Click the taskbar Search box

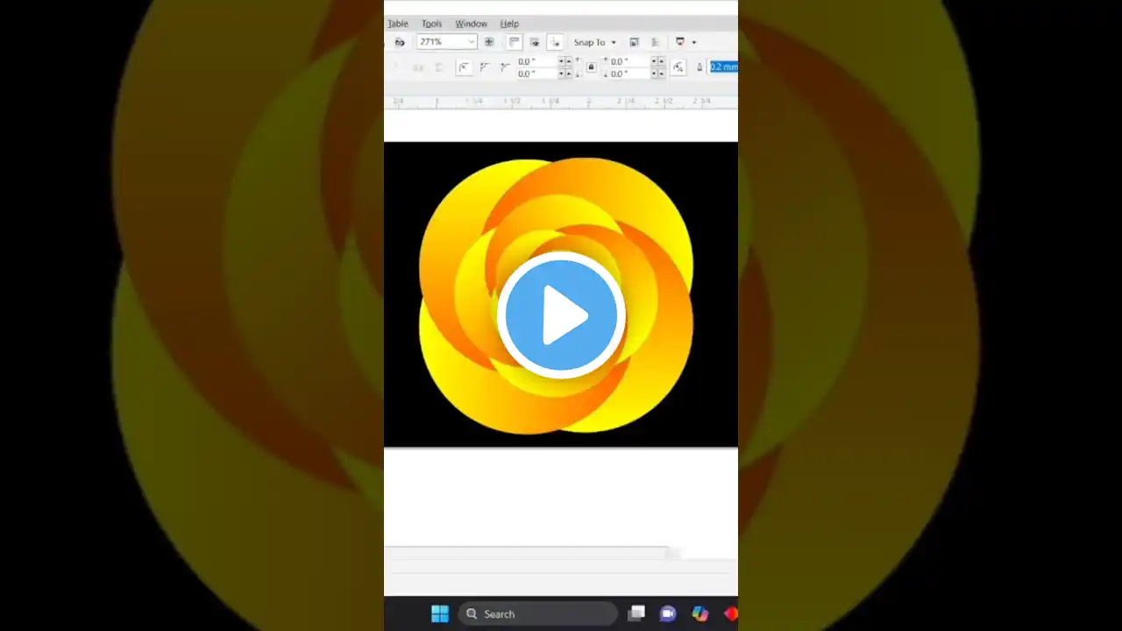pos(537,613)
